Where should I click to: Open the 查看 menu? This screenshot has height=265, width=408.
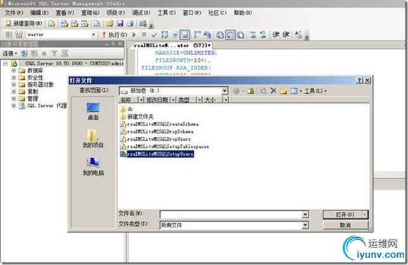[x=65, y=13]
